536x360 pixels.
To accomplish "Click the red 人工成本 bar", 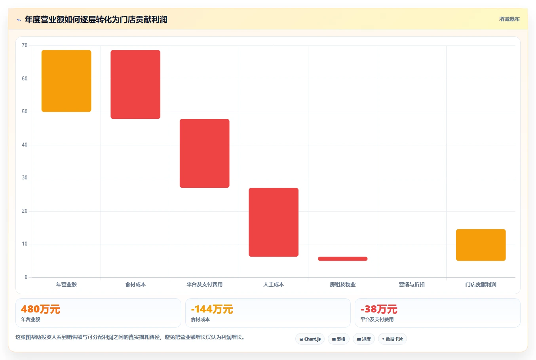I will (x=274, y=222).
